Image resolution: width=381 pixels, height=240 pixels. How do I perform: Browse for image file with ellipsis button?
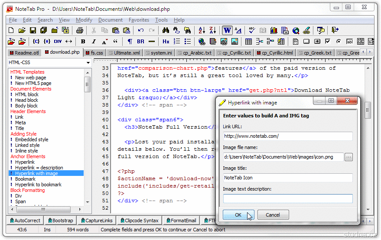(348, 157)
